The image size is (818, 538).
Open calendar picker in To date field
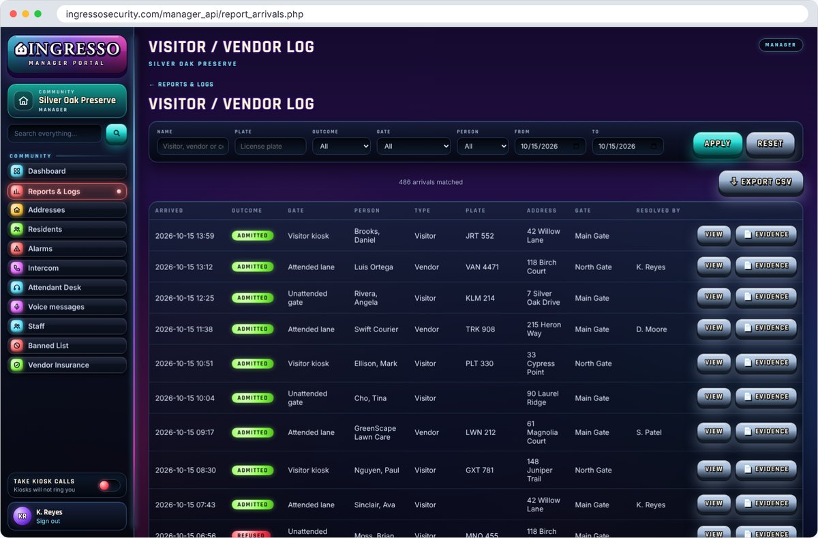click(654, 147)
